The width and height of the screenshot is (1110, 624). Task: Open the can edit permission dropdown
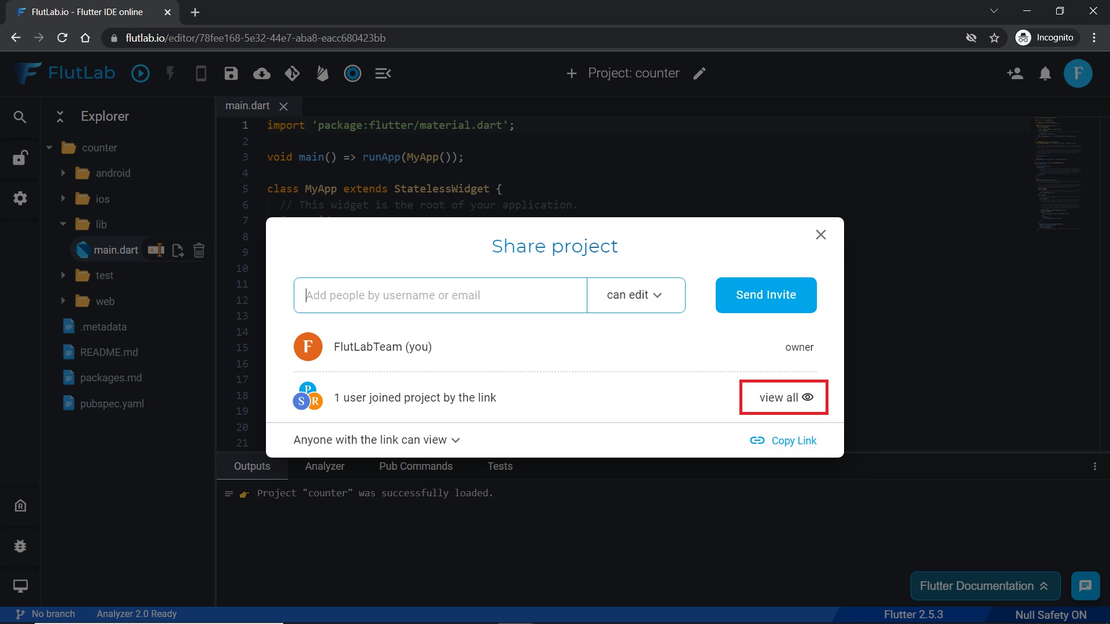point(636,295)
